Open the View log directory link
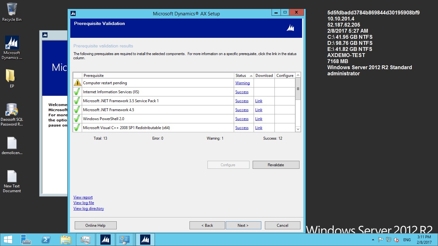Viewport: 438px width, 246px height. [x=88, y=209]
